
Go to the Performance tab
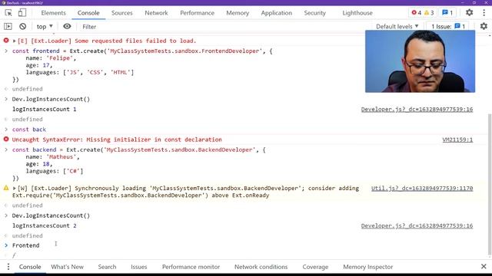(x=197, y=13)
